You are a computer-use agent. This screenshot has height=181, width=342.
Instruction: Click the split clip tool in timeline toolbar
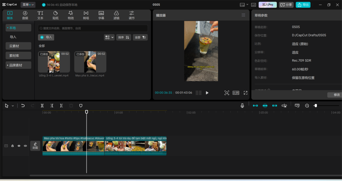[x=42, y=106]
